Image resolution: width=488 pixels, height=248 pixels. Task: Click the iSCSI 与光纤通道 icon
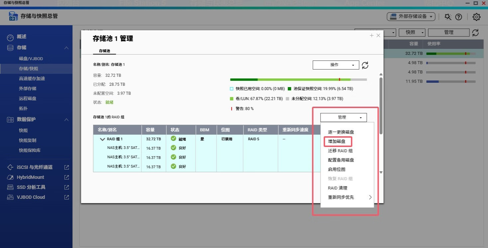point(10,167)
